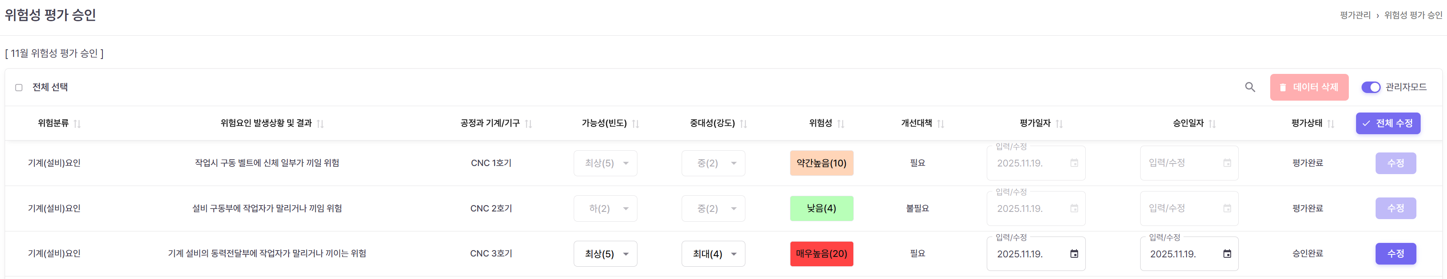Image resolution: width=1447 pixels, height=279 pixels.
Task: Click the red 매우높음(20) risk badge
Action: pos(821,254)
